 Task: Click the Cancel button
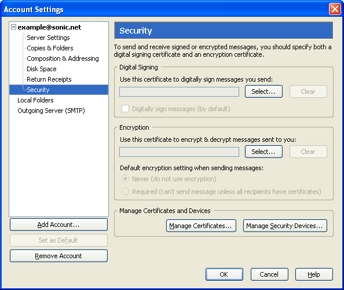tap(269, 274)
